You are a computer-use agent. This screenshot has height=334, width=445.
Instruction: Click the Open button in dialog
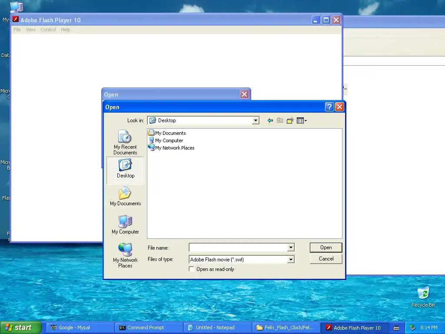pyautogui.click(x=326, y=247)
